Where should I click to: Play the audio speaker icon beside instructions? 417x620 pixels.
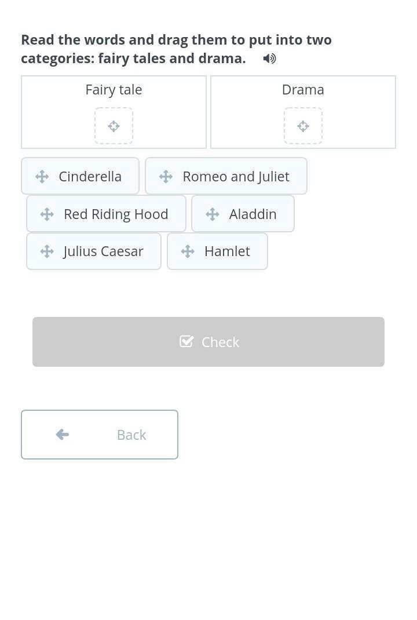click(269, 59)
